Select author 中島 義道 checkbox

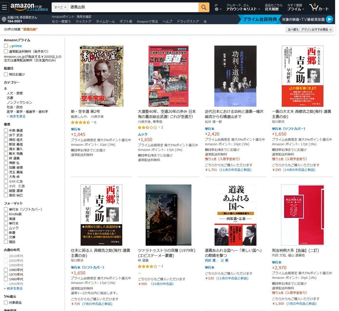point(6,130)
